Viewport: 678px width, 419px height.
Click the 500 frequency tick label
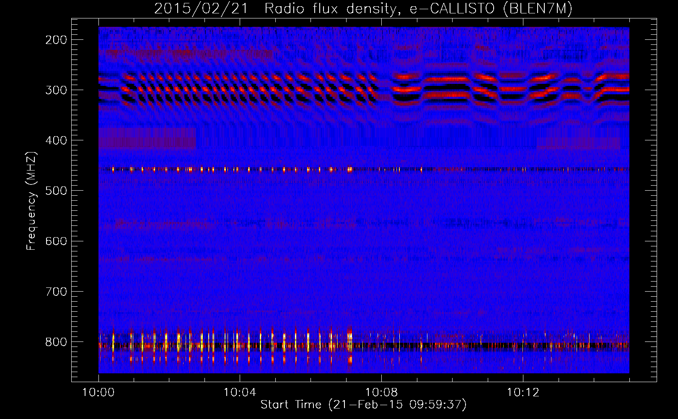click(56, 191)
